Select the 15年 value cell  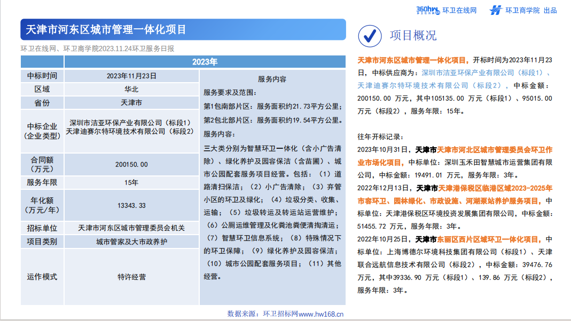pos(131,182)
